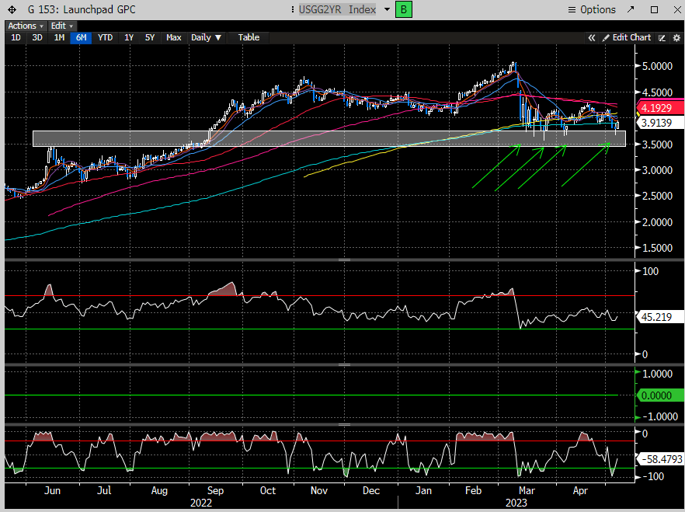This screenshot has width=685, height=512.
Task: Click Edit Chart with pencil icon
Action: [x=627, y=37]
